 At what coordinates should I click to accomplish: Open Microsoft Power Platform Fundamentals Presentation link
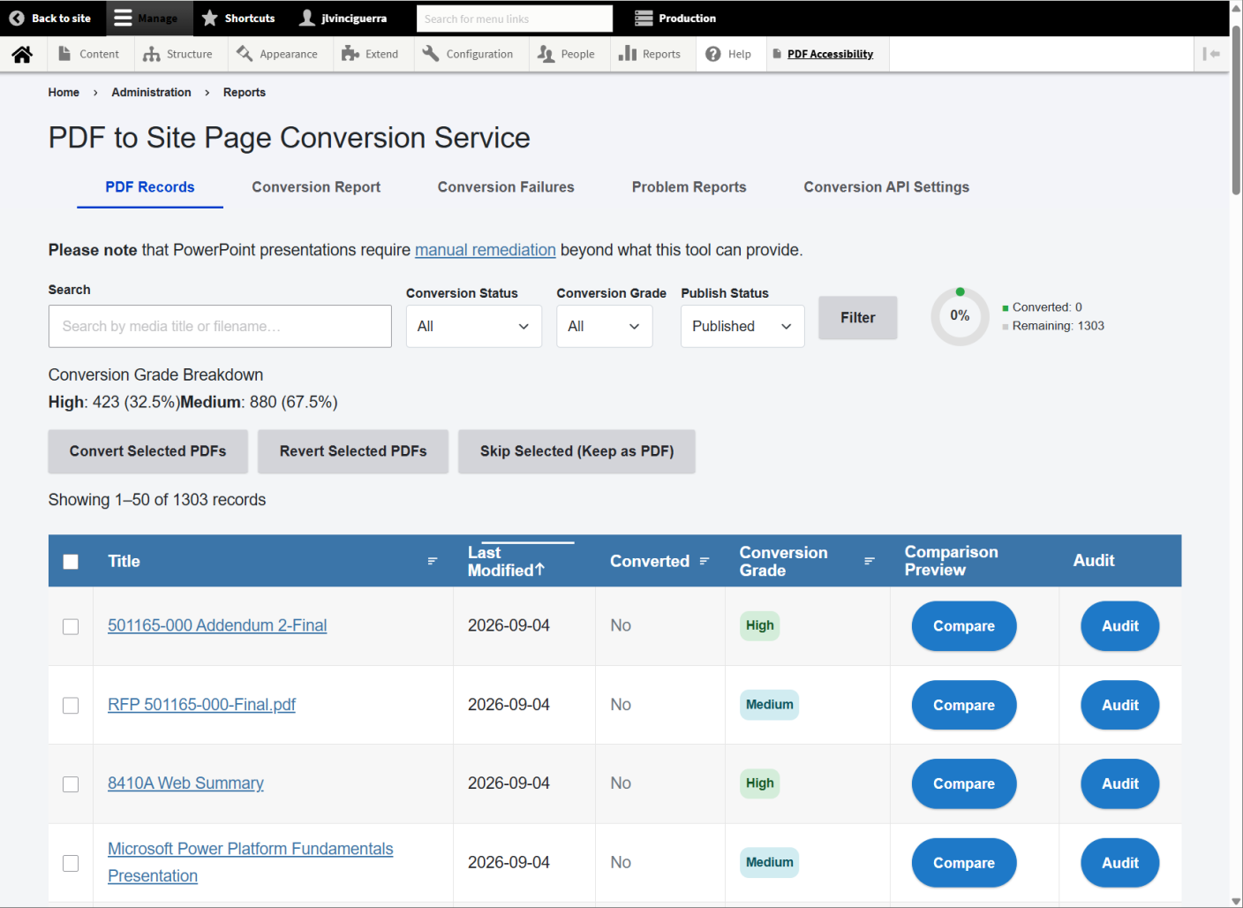[x=251, y=862]
